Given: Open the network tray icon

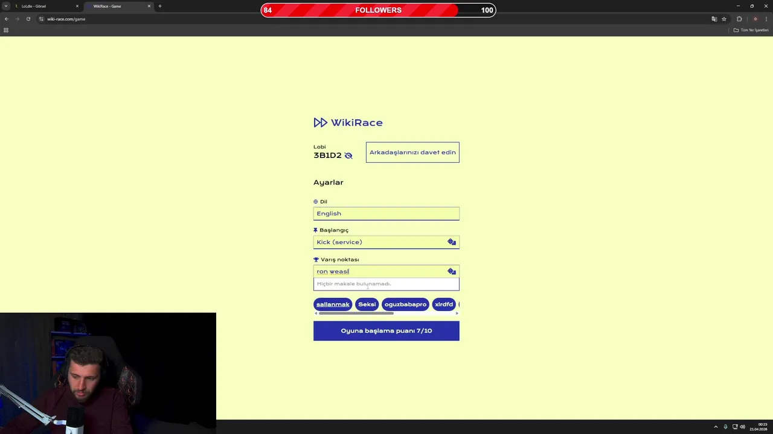Looking at the screenshot, I should [x=734, y=427].
